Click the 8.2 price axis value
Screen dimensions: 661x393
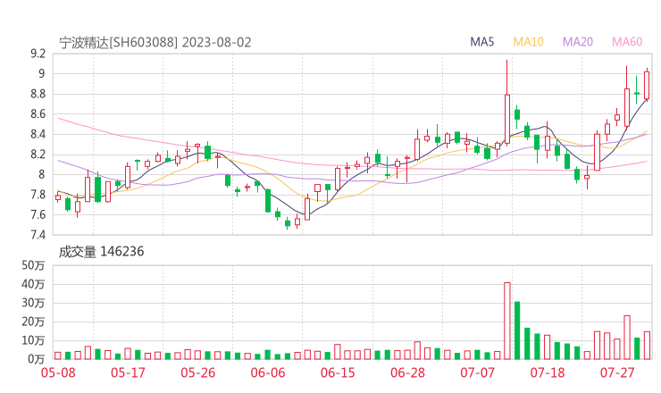click(38, 155)
